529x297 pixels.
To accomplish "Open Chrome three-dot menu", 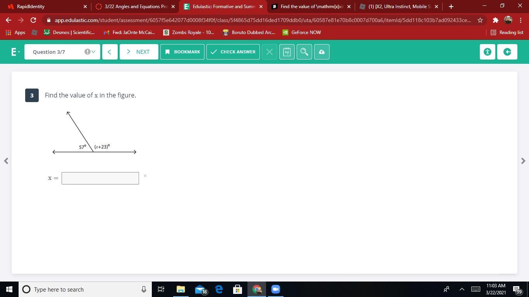I will [520, 20].
